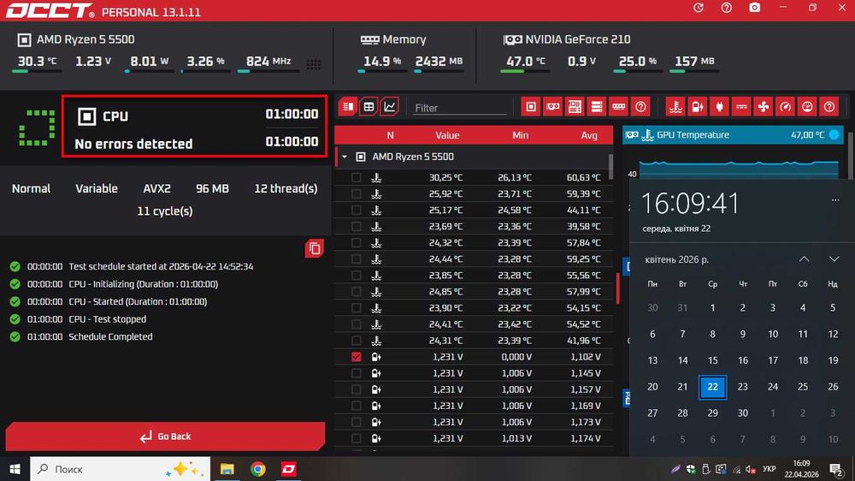Click the GPU Temperature info icon
The image size is (855, 481).
click(834, 134)
